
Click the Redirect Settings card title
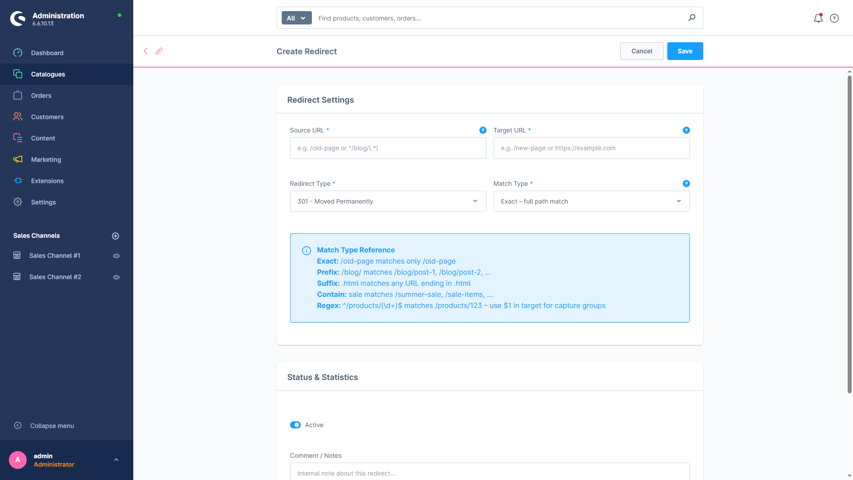pos(320,100)
